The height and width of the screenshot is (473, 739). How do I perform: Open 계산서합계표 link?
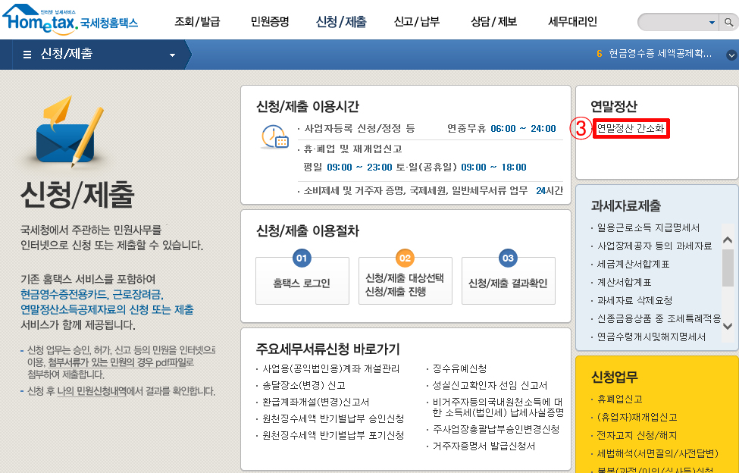(x=624, y=283)
